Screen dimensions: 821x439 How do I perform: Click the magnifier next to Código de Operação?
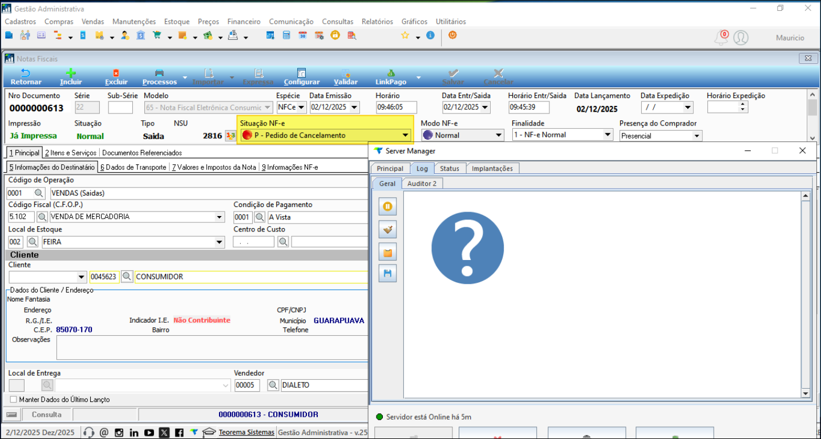[x=39, y=193]
